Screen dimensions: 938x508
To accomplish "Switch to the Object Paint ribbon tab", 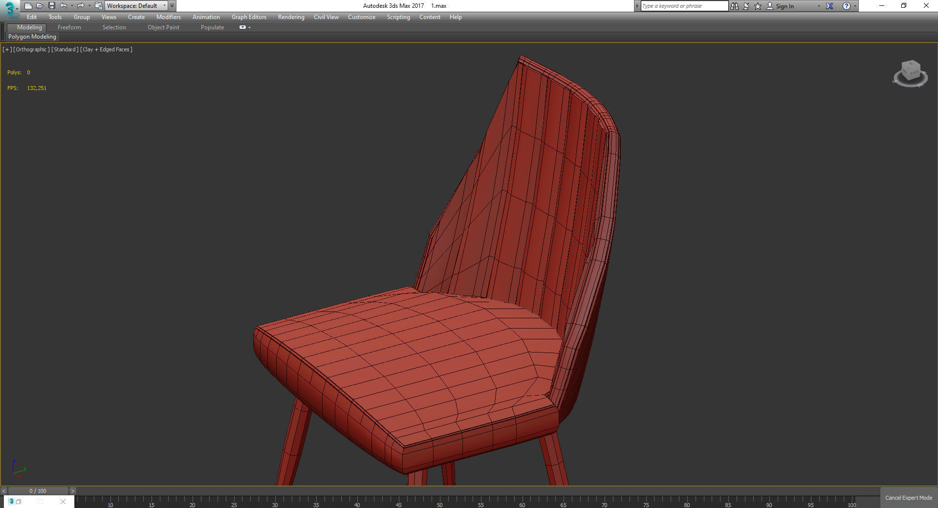I will (163, 27).
